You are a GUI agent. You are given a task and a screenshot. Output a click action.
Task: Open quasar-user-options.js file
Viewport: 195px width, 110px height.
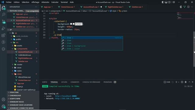click(26, 90)
